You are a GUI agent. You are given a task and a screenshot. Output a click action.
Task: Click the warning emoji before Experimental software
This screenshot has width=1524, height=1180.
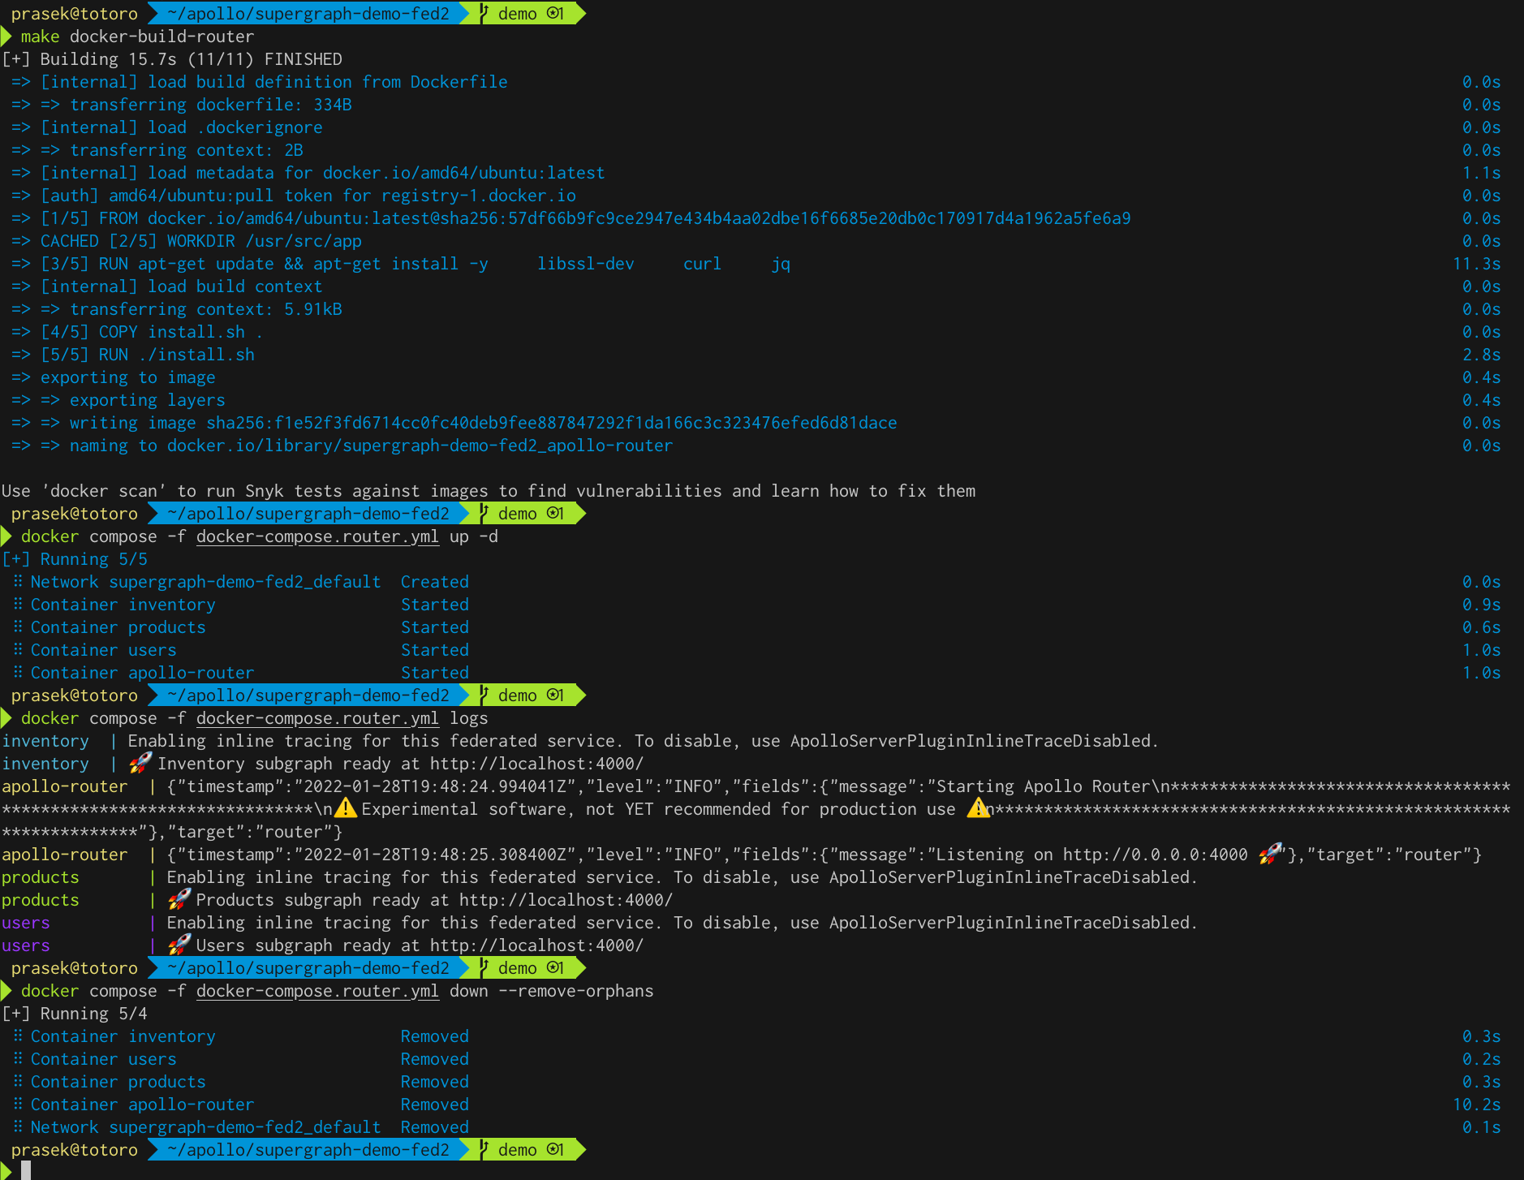click(x=346, y=808)
